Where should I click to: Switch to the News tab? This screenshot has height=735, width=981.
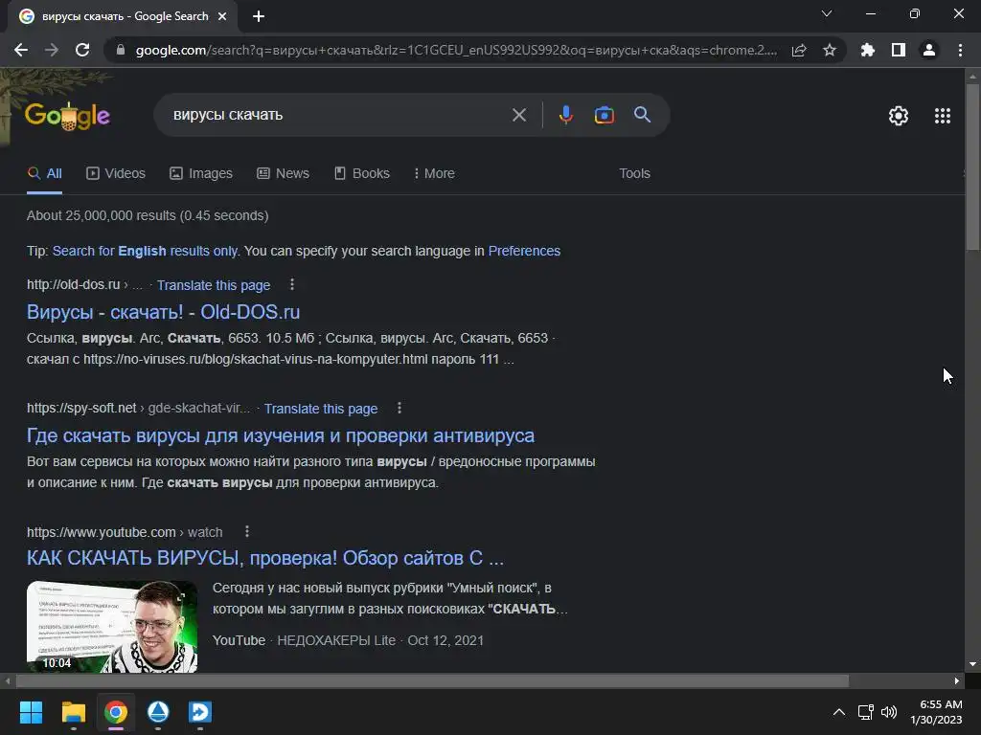[x=283, y=174]
